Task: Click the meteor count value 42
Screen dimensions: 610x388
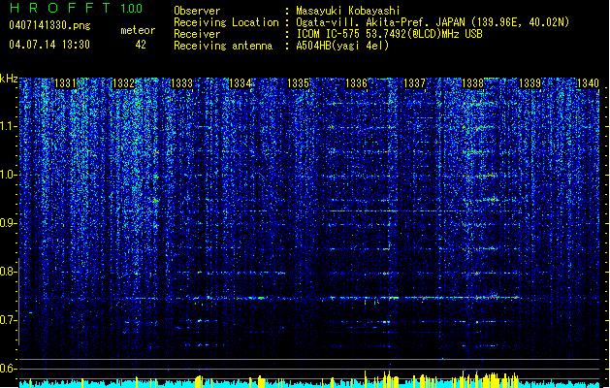Action: pos(141,45)
